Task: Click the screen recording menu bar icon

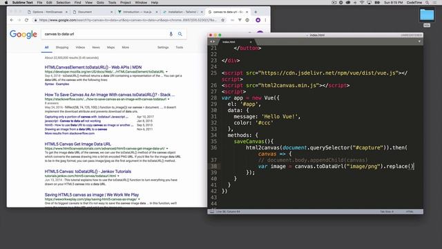Action: coord(334,3)
